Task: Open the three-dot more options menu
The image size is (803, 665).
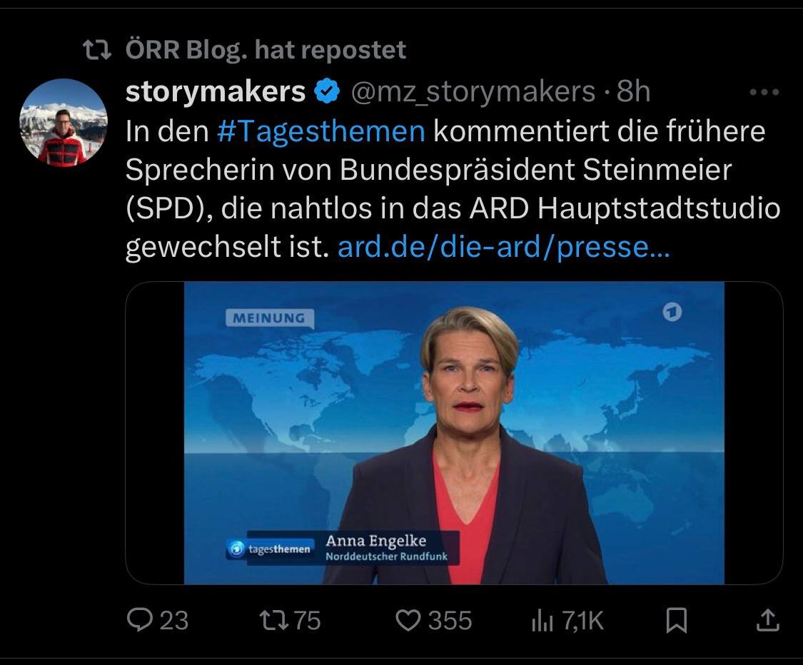Action: coord(764,92)
